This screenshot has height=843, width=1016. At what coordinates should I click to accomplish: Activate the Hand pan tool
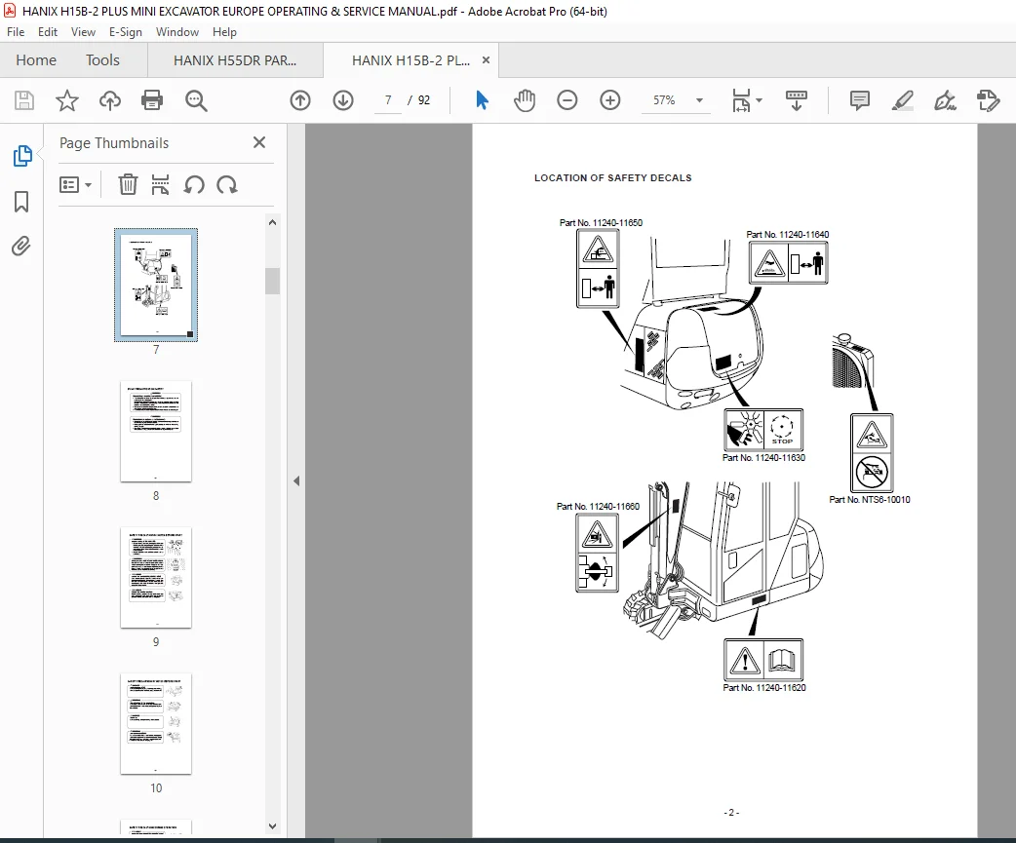coord(525,100)
